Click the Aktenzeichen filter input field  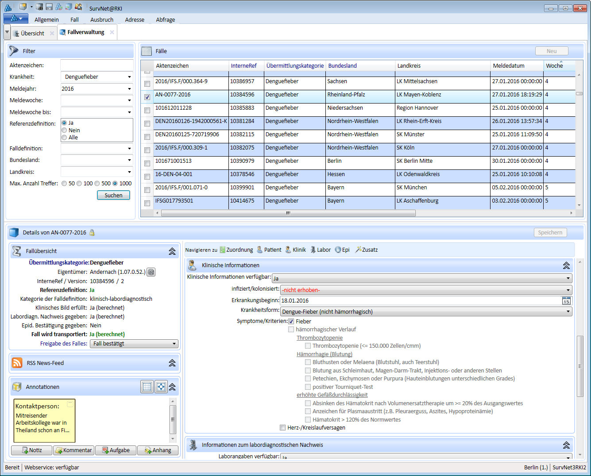coord(97,65)
